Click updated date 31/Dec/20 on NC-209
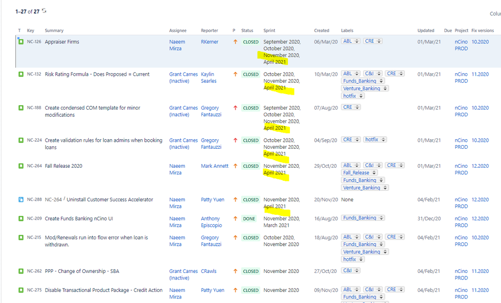The height and width of the screenshot is (303, 501). coord(429,219)
